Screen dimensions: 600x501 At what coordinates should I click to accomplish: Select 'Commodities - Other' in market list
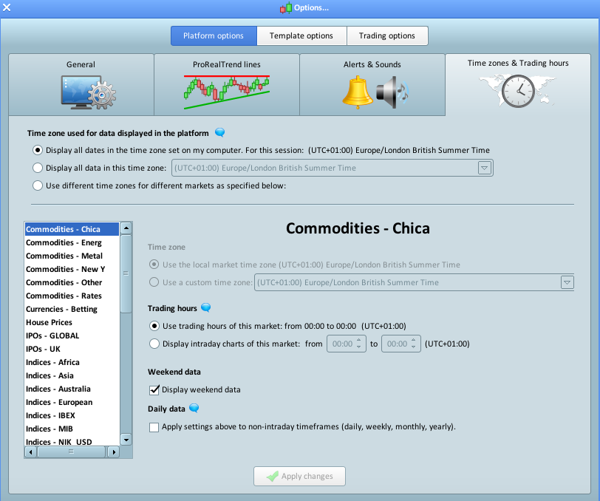click(x=72, y=282)
